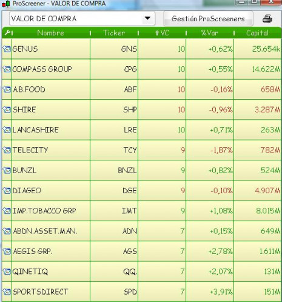Image resolution: width=282 pixels, height=302 pixels.
Task: Open the chart icon for TELECITY
Action: (7, 150)
